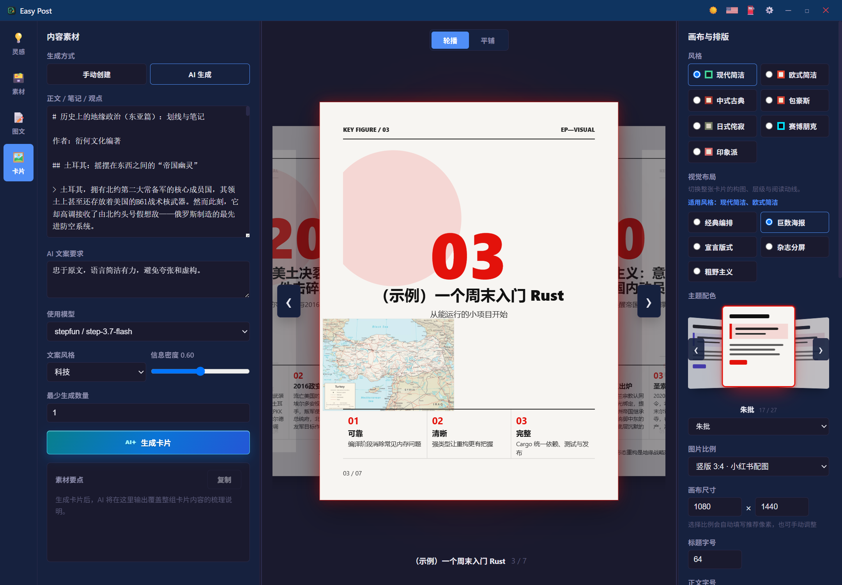Click the AI 文案要求 text field
This screenshot has height=585, width=842.
pyautogui.click(x=148, y=279)
